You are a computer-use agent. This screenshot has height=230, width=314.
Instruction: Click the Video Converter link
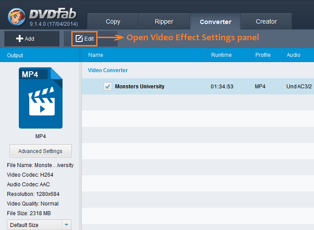[108, 70]
